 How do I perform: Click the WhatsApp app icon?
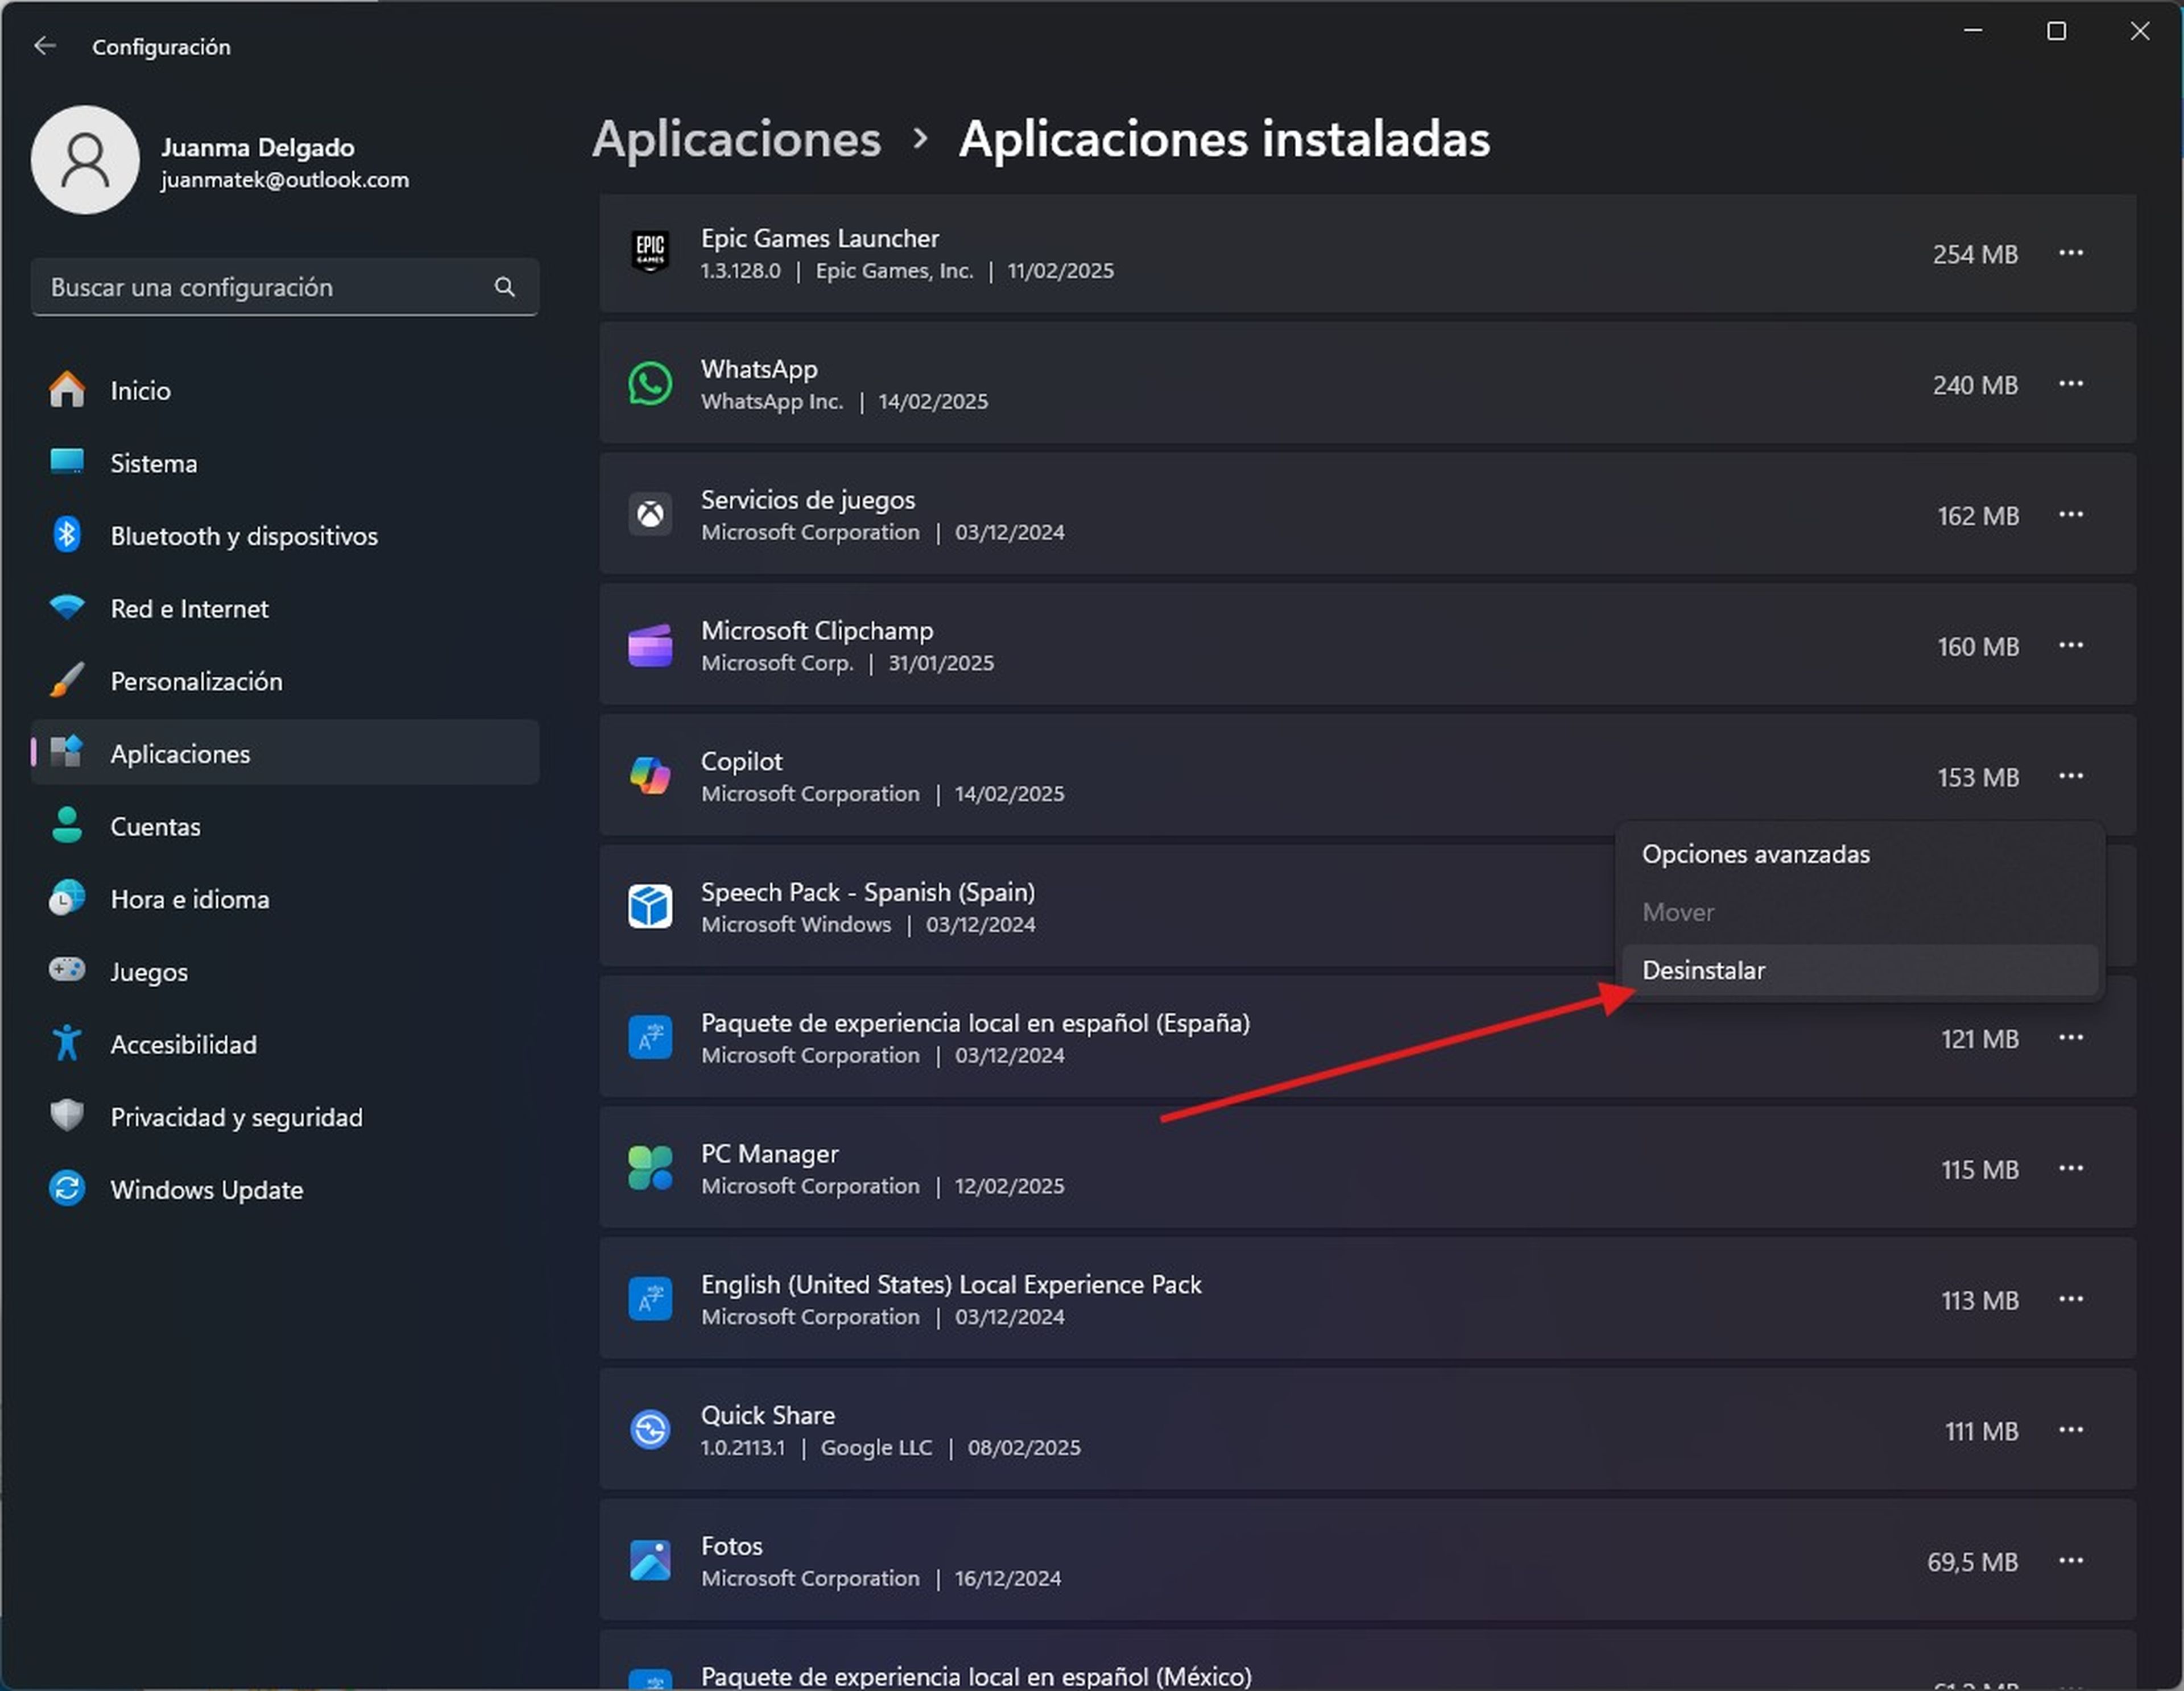point(650,384)
